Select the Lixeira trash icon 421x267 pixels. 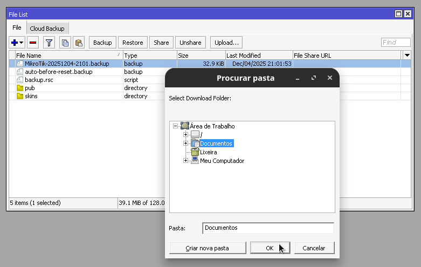195,152
